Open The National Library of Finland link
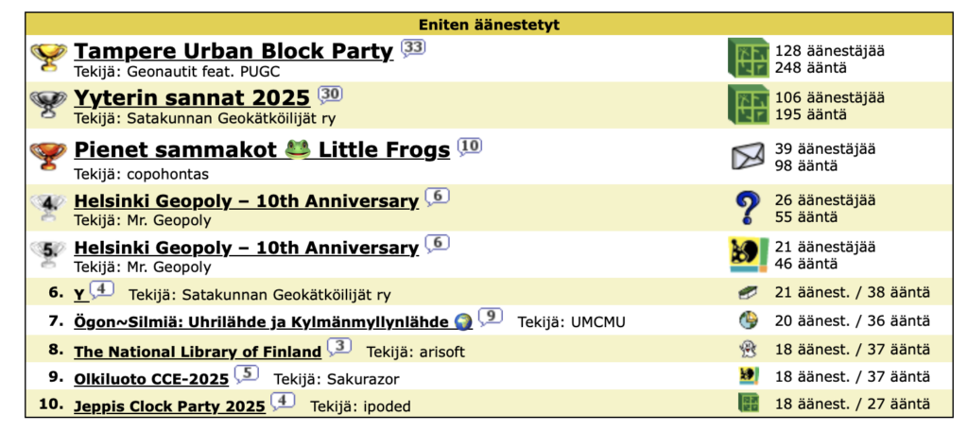The width and height of the screenshot is (968, 431). tap(198, 352)
